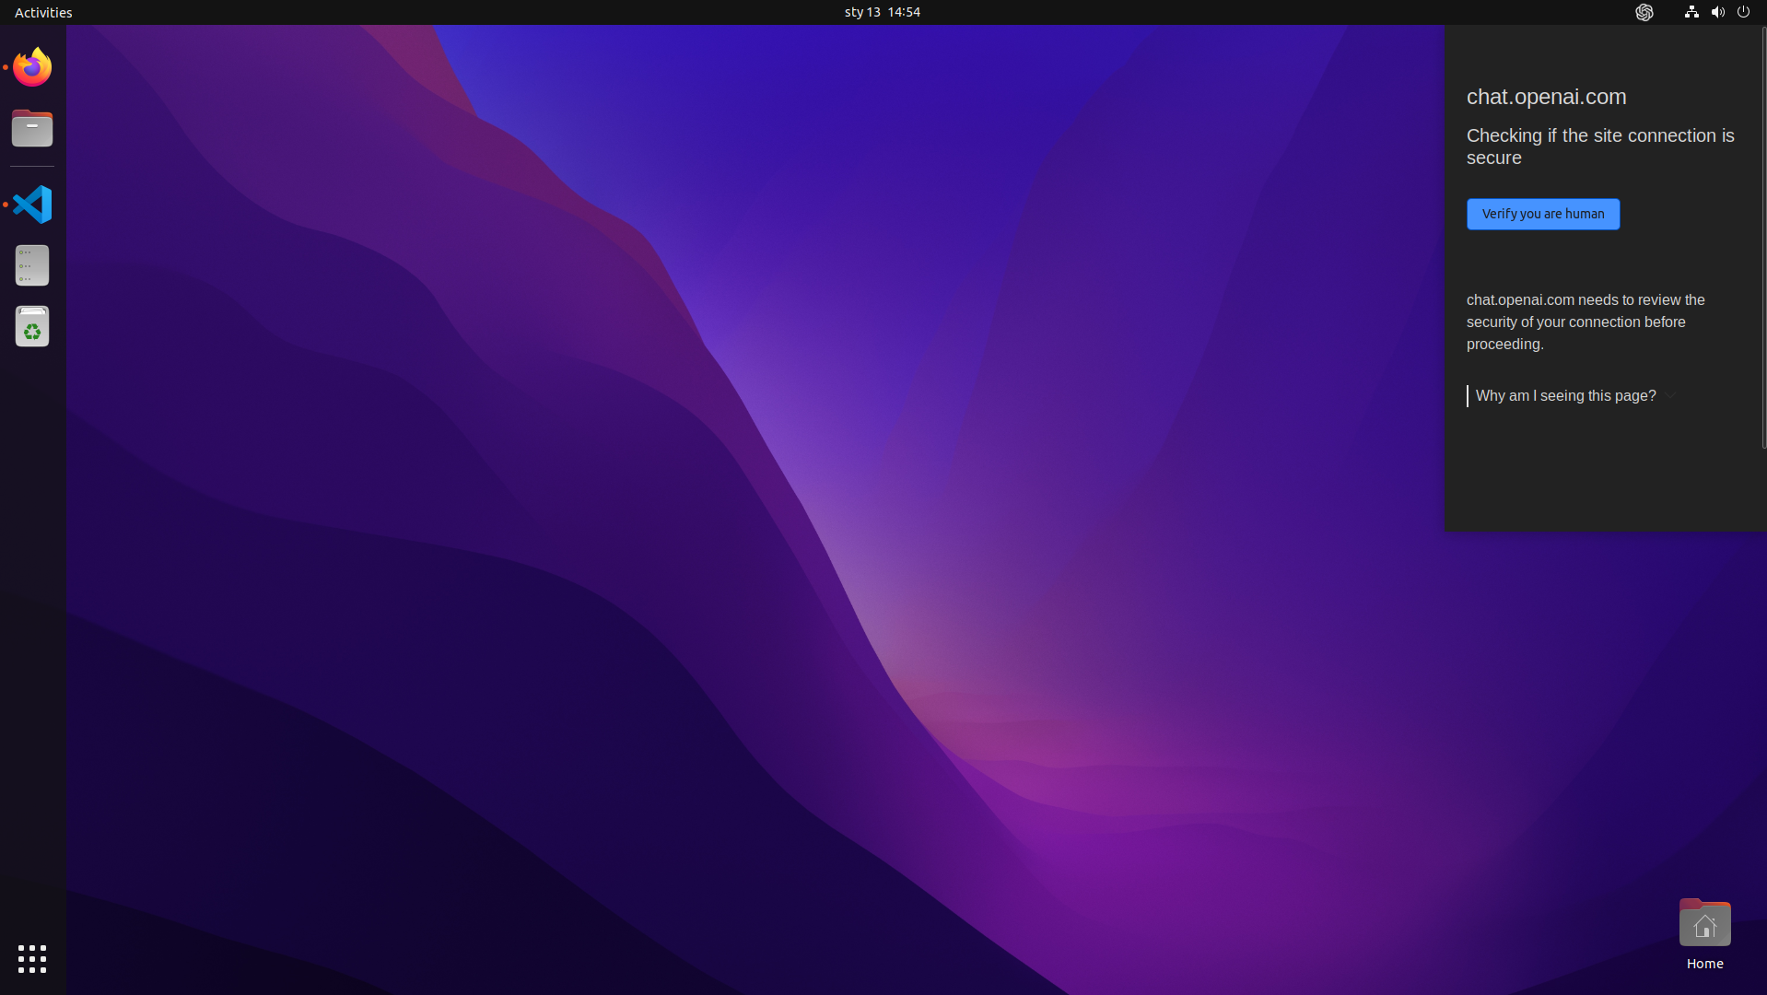Open Firefox from the dock
1767x995 pixels.
pyautogui.click(x=32, y=67)
